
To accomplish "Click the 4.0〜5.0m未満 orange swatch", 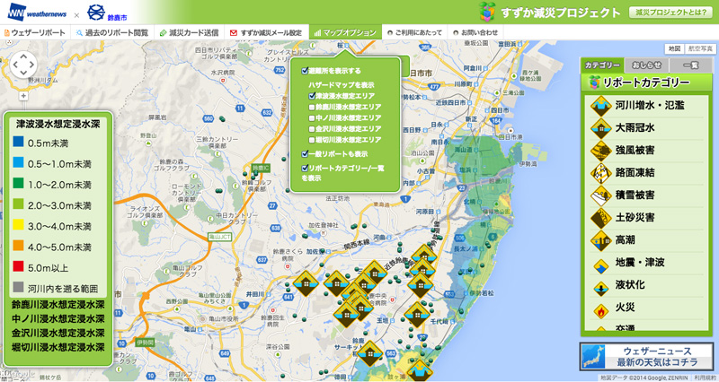I will (x=19, y=245).
